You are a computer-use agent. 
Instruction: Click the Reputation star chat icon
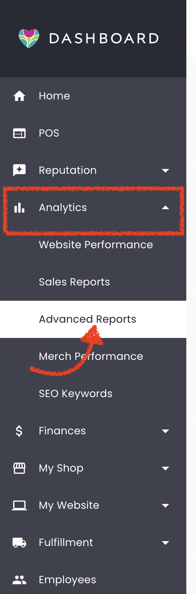[19, 170]
